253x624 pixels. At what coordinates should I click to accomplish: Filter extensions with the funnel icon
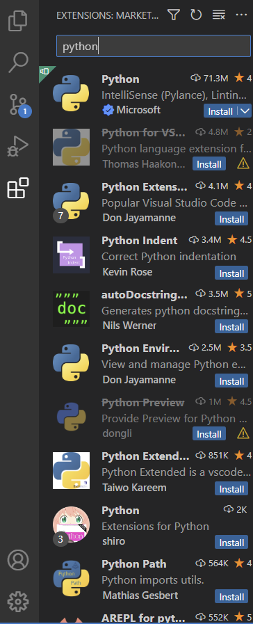point(174,15)
